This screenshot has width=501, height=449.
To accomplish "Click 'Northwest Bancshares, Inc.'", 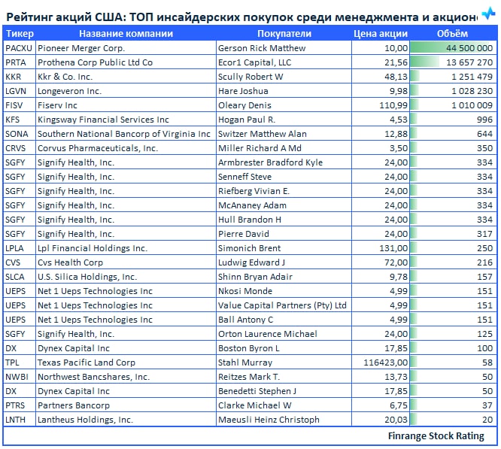I will pos(93,377).
